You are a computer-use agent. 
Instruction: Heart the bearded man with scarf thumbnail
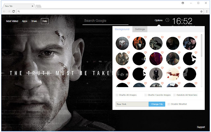[x=179, y=52]
